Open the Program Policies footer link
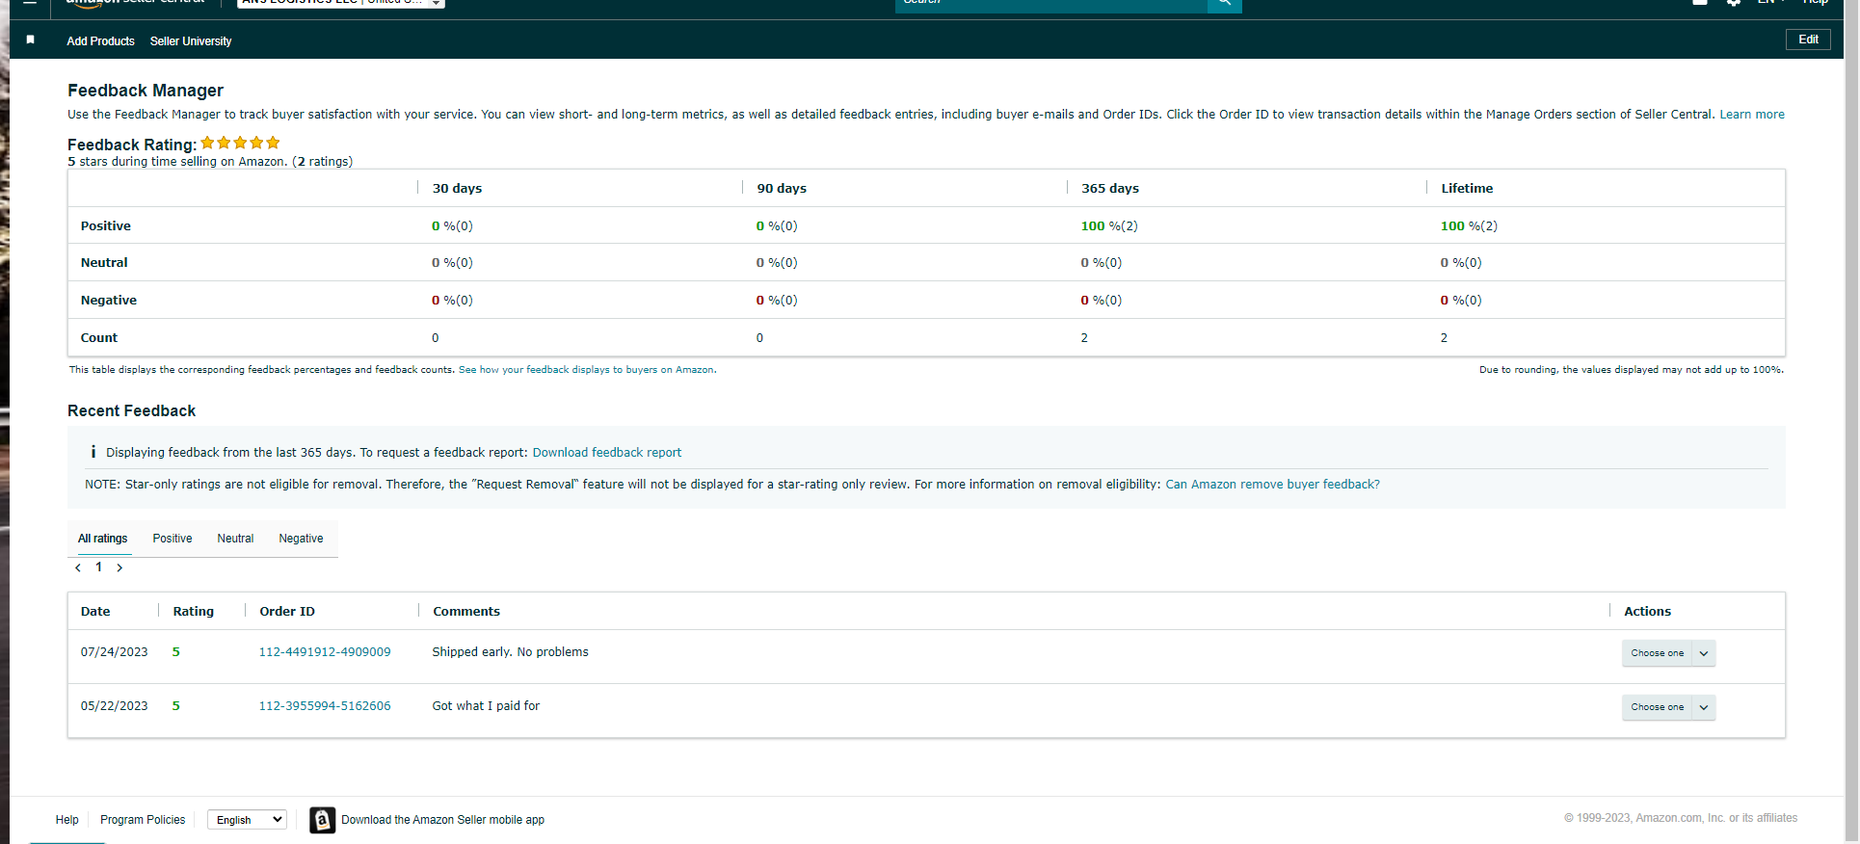1860x844 pixels. (143, 820)
